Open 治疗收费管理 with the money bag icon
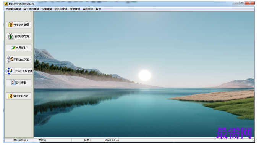The width and height of the screenshot is (259, 145). [x=18, y=36]
